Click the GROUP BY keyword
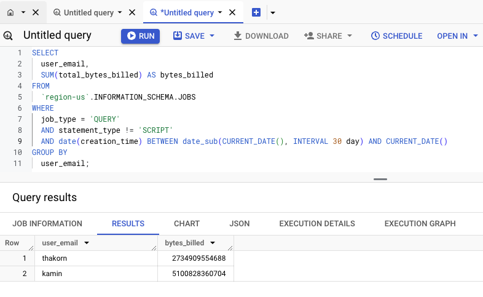The width and height of the screenshot is (483, 297). pyautogui.click(x=50, y=152)
